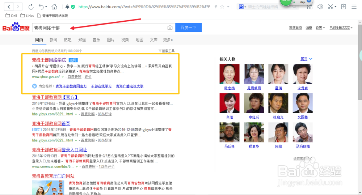Open the extensions grid icon
The image size is (362, 195).
click(310, 7)
